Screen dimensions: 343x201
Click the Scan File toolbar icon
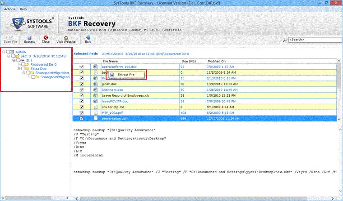click(10, 38)
